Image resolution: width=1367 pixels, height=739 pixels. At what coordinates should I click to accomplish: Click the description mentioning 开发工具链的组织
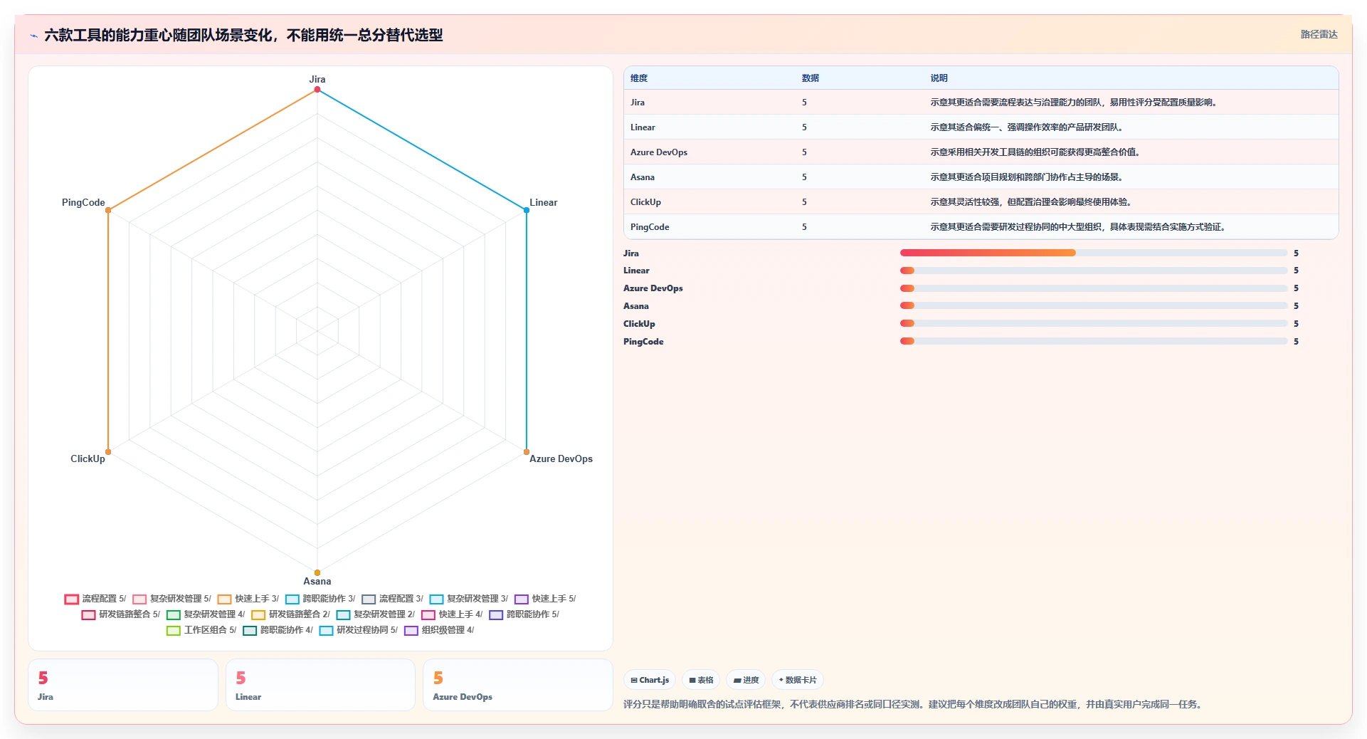coord(1037,152)
